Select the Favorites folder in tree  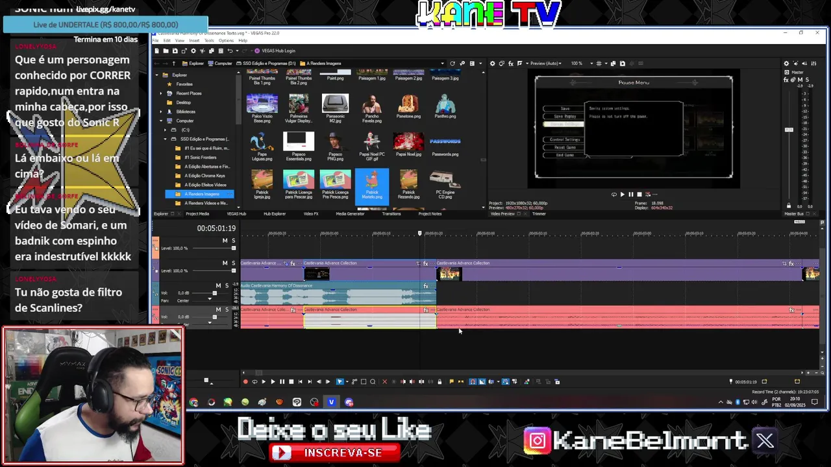[184, 84]
